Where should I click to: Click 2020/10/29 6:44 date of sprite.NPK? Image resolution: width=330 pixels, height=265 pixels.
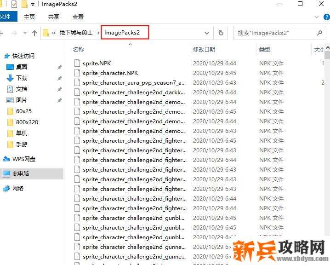[x=215, y=63]
